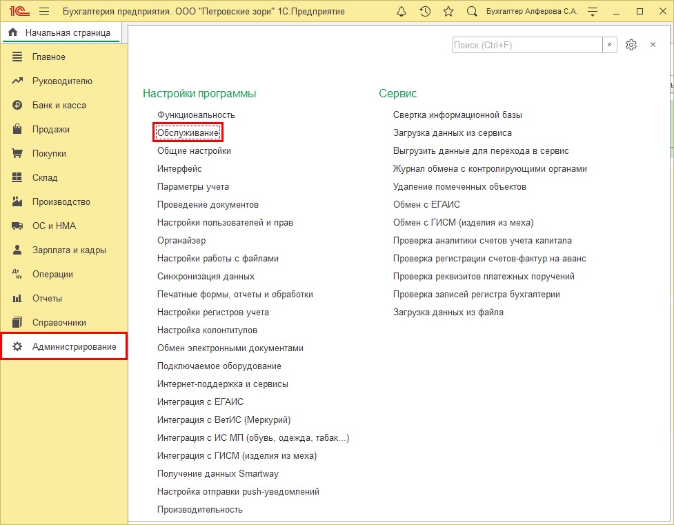This screenshot has height=525, width=674.
Task: Open Журнал обмена с контролирующими органами
Action: pos(490,168)
